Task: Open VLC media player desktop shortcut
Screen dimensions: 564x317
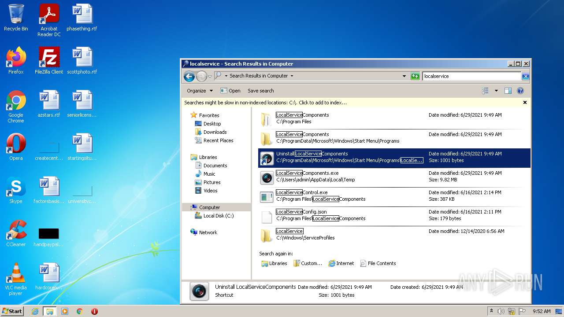Action: pos(16,279)
